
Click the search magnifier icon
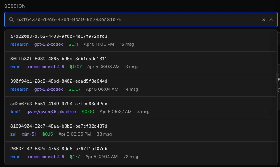11,19
